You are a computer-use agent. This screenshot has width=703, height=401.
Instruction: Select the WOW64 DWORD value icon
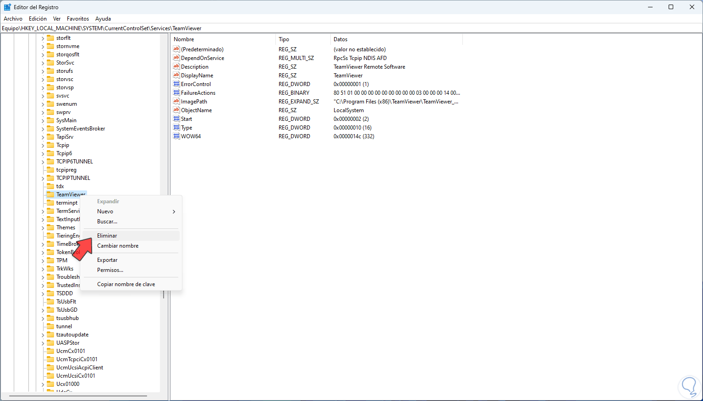176,136
